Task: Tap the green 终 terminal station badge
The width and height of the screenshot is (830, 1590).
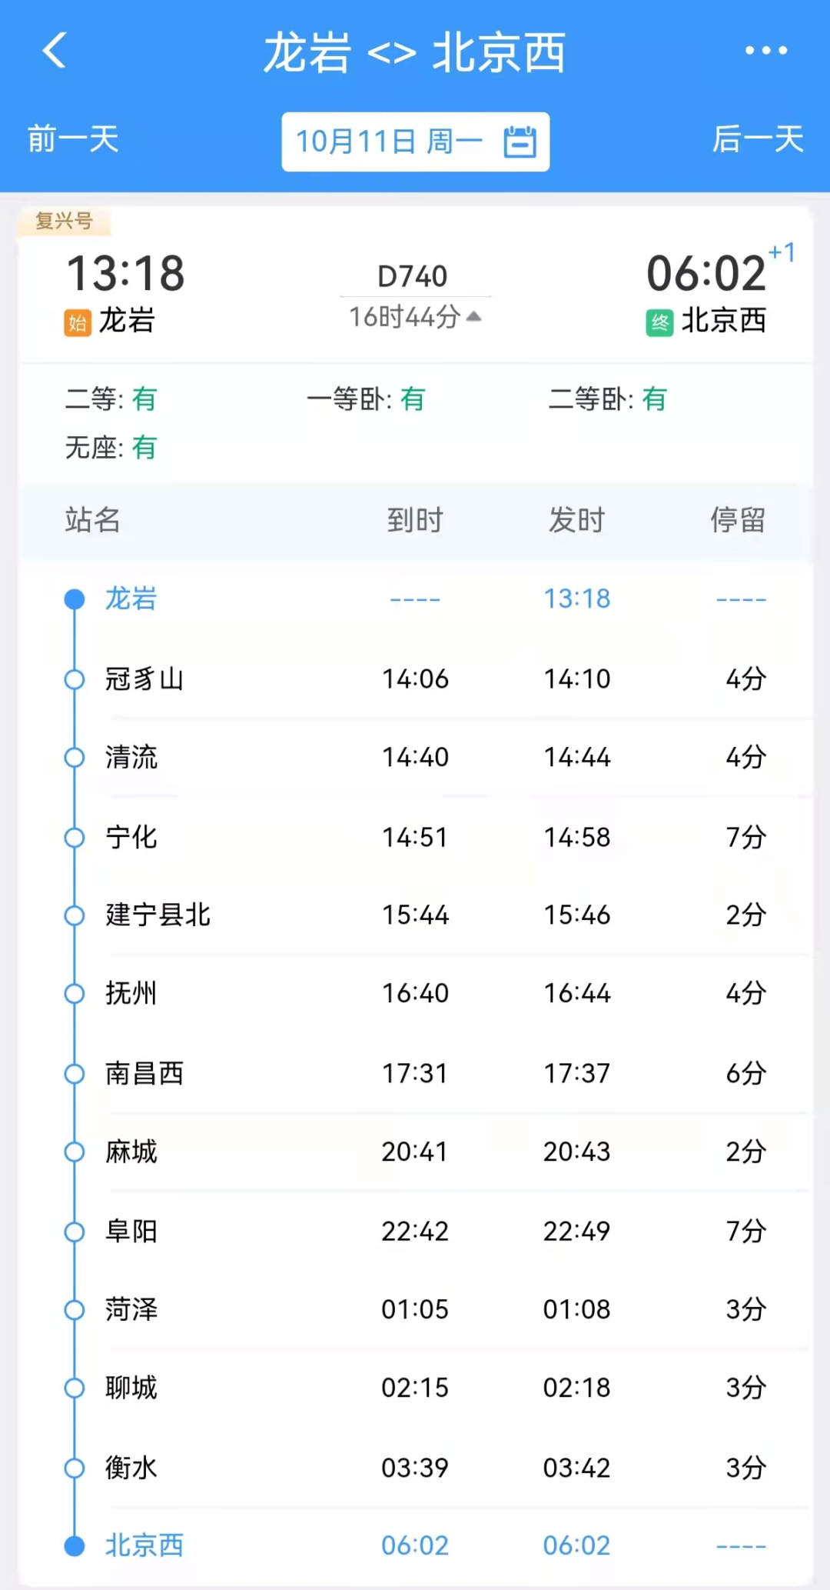Action: (x=659, y=322)
